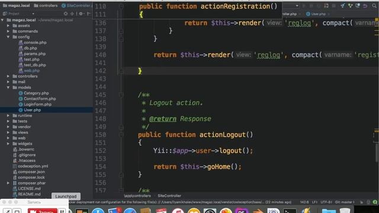Fold actionLogout function at line 150

point(121,135)
